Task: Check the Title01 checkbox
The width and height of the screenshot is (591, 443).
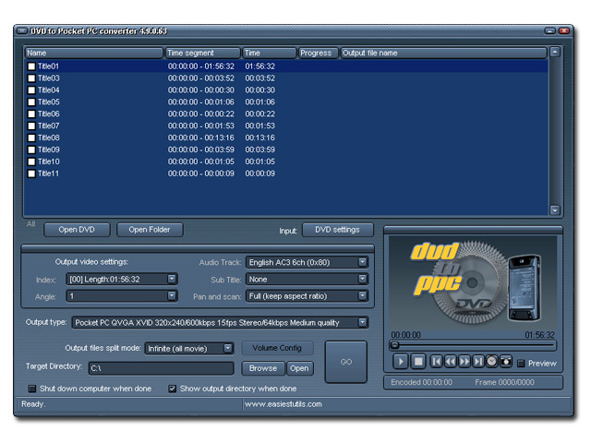Action: pyautogui.click(x=31, y=66)
